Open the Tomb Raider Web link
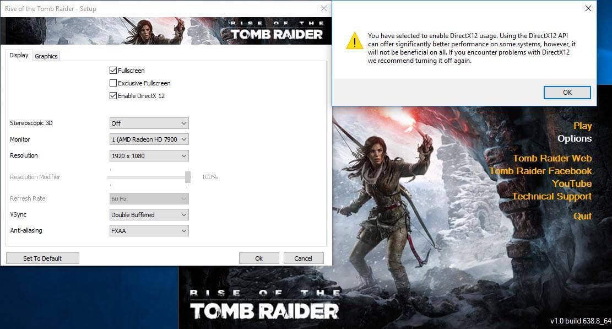The height and width of the screenshot is (329, 612). pos(553,158)
